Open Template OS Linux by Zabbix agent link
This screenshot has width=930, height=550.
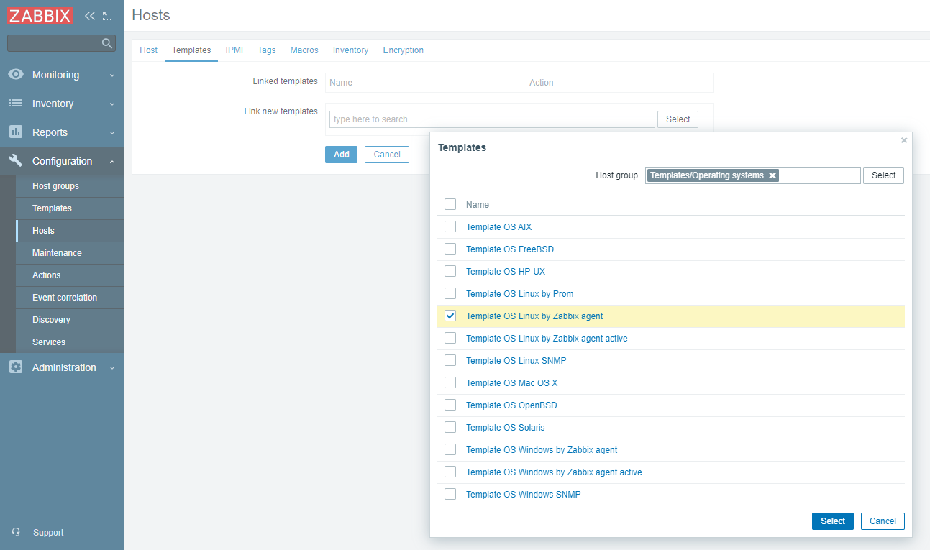point(534,316)
